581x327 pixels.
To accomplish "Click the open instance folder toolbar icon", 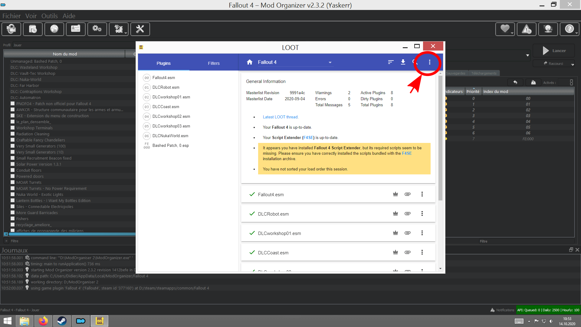I will click(11, 29).
